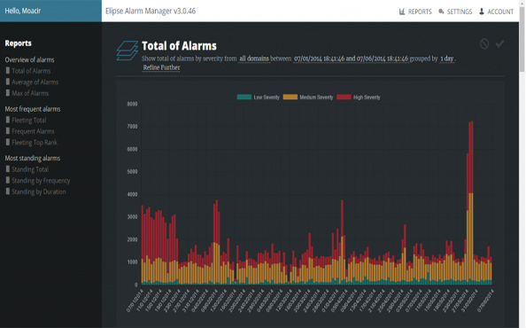Click the Account user icon

(x=482, y=12)
